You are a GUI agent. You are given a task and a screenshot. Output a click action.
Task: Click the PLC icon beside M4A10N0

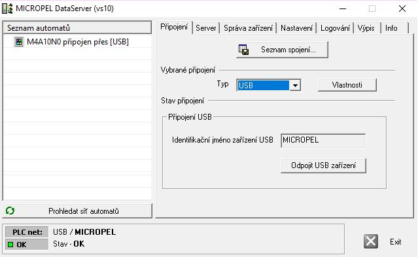point(19,42)
